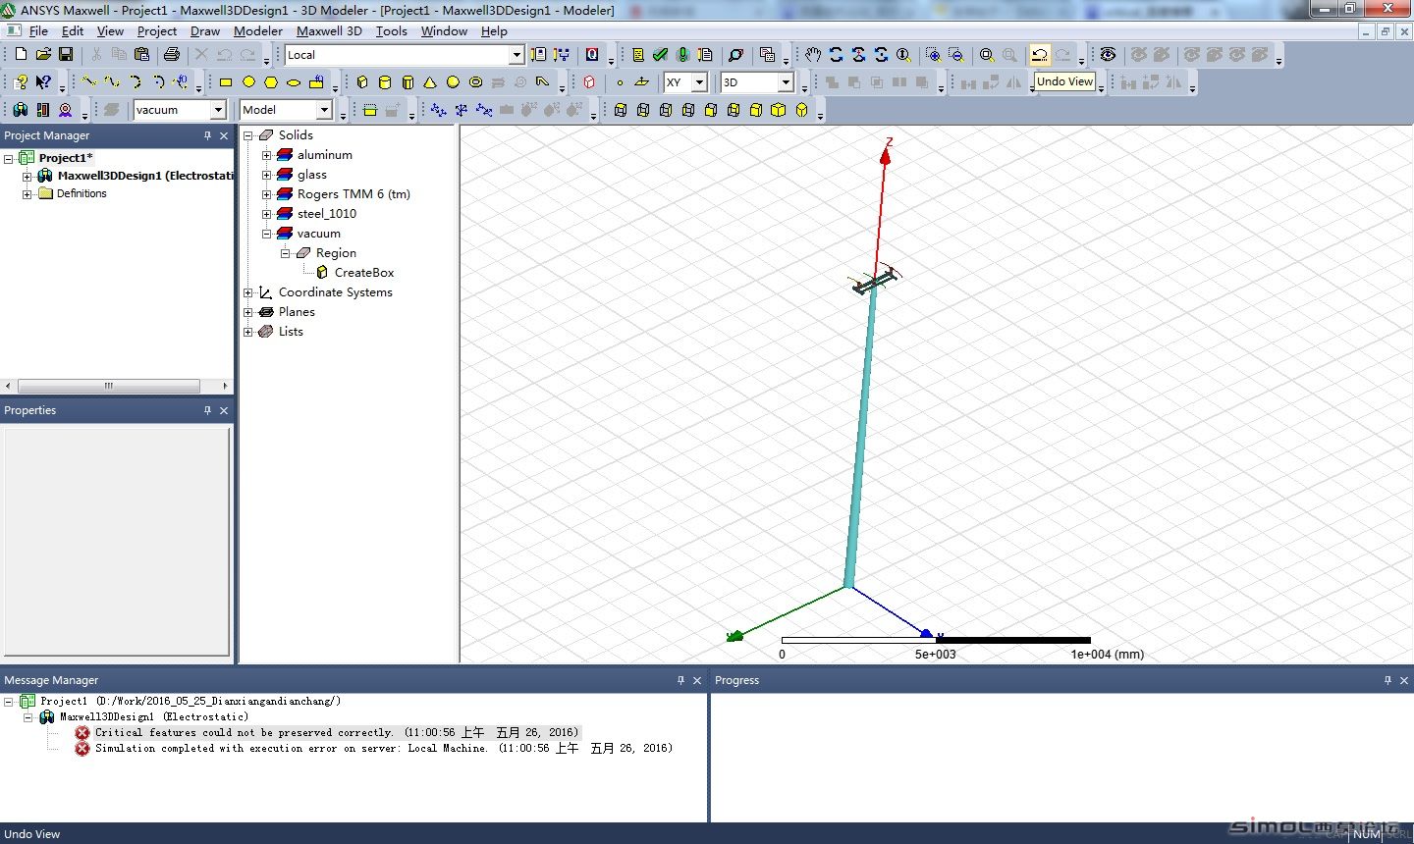Close the Message Manager panel

tap(697, 680)
